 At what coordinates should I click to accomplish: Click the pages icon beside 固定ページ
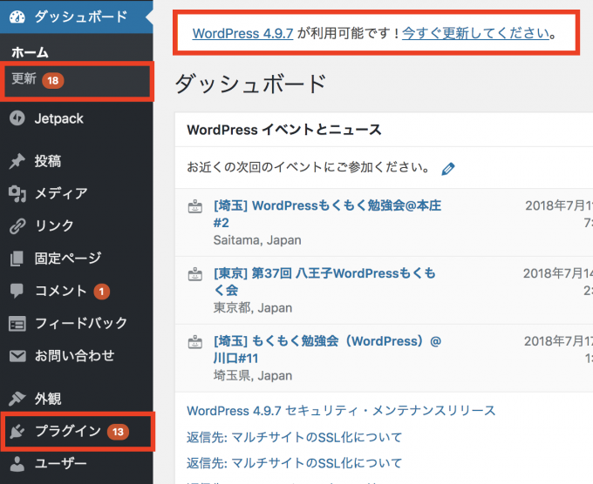(17, 259)
